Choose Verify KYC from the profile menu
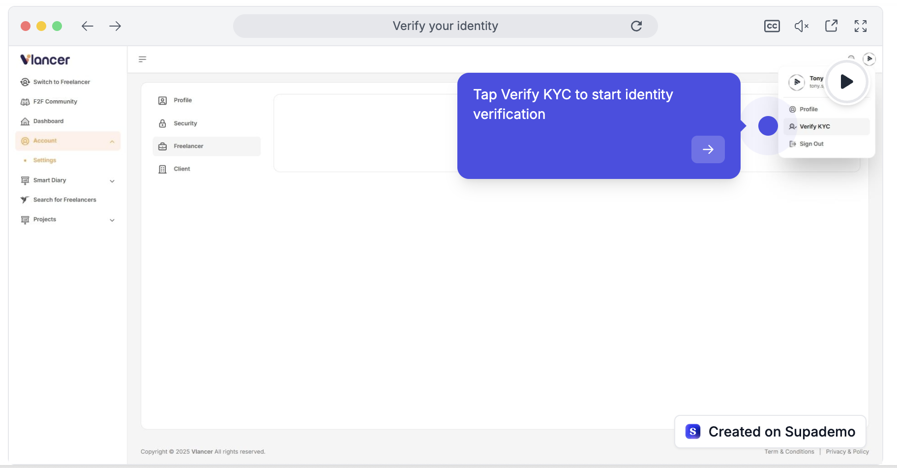Viewport: 897px width, 468px height. click(x=814, y=126)
